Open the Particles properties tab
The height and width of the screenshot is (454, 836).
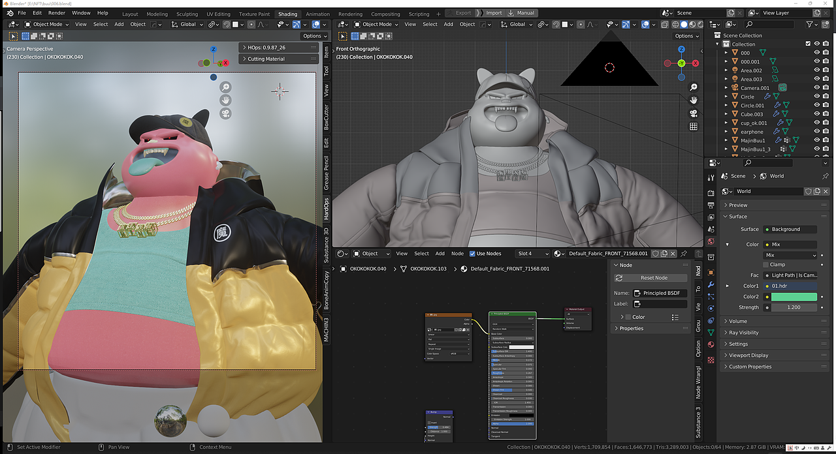click(x=711, y=296)
